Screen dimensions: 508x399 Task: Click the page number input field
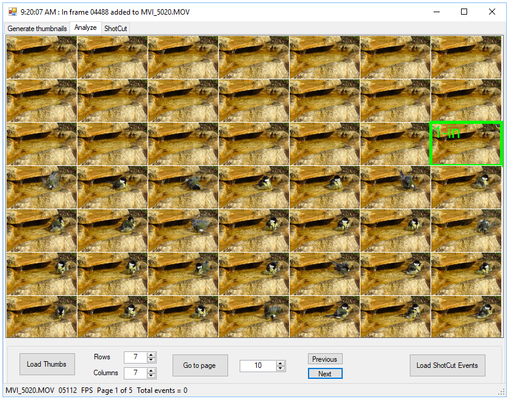[x=257, y=366]
